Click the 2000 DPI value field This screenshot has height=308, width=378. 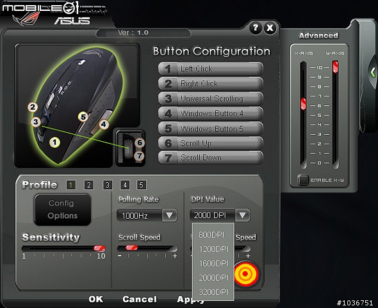tap(212, 215)
